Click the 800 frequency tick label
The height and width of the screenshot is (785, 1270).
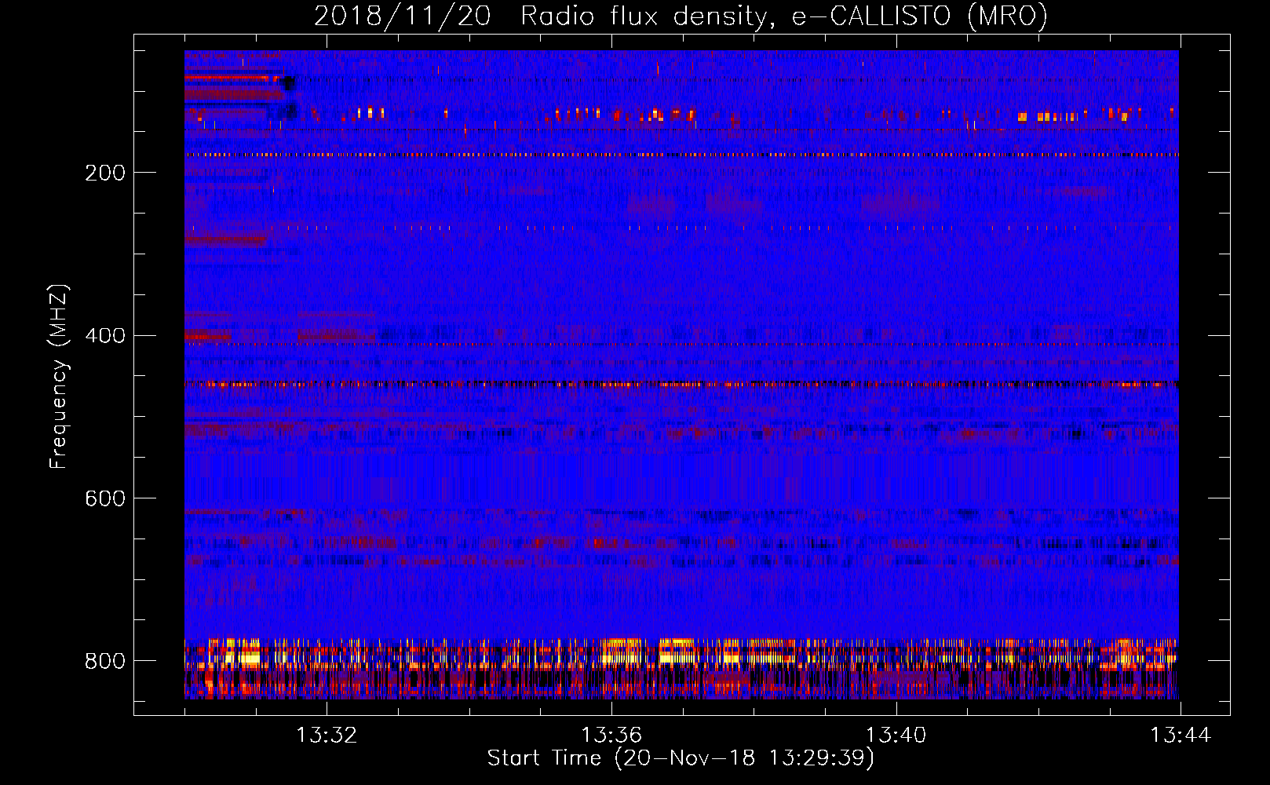(105, 661)
